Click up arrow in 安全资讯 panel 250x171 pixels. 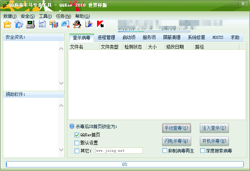61,49
